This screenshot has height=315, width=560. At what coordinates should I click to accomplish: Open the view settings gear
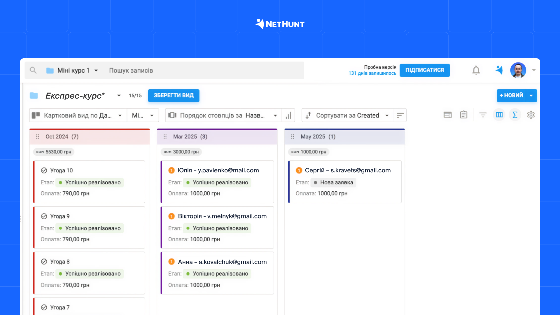(531, 115)
